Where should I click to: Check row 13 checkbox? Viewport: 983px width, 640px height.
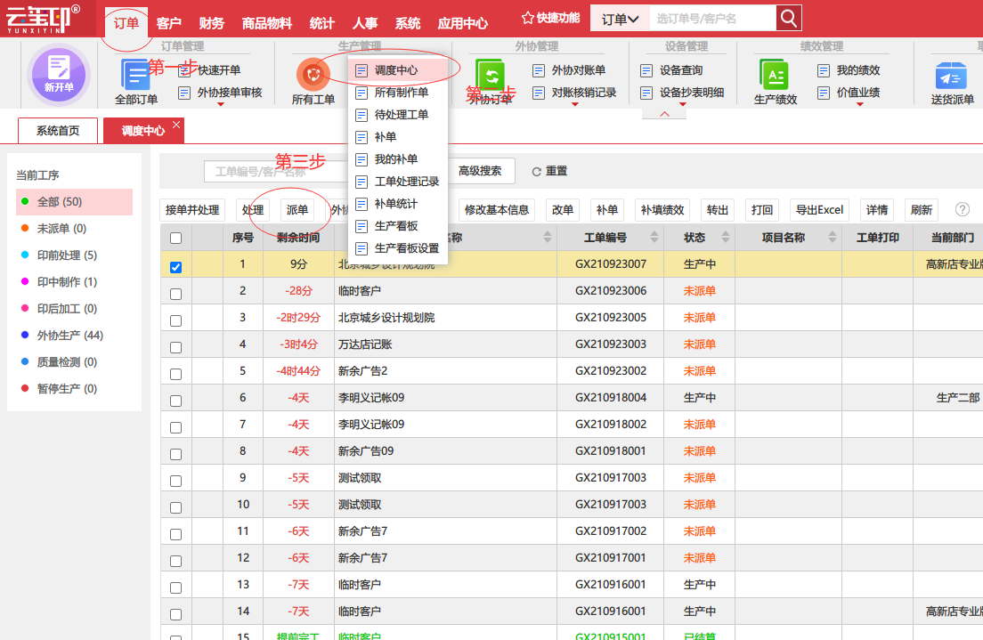tap(175, 588)
